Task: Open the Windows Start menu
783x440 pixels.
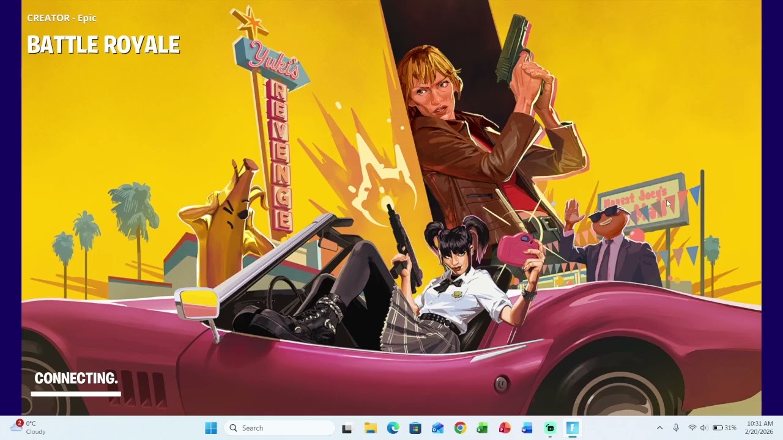Action: tap(211, 428)
